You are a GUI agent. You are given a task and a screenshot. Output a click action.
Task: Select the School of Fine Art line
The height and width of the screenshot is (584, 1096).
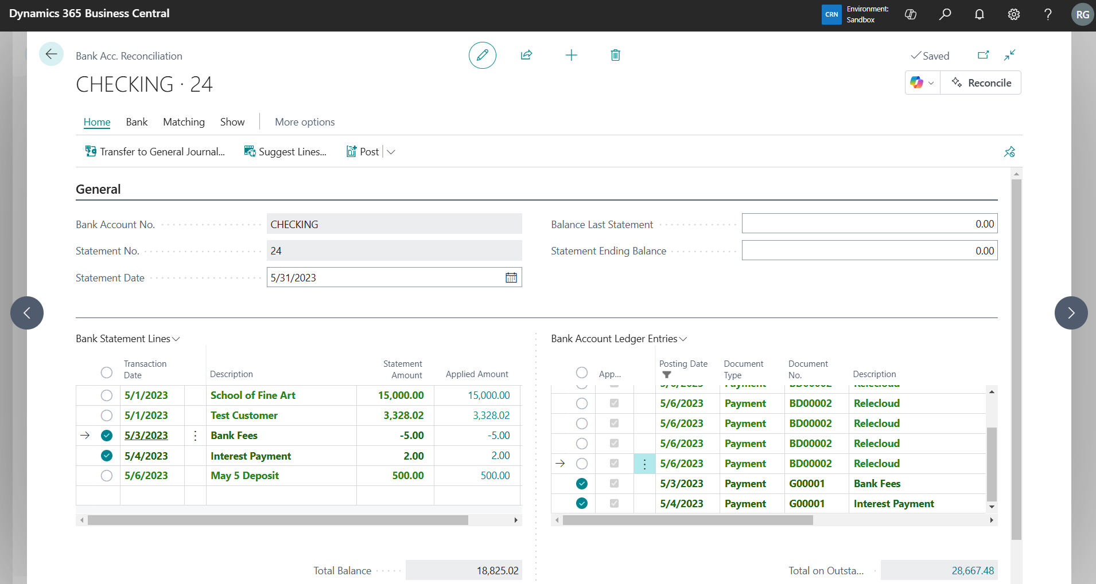(107, 395)
